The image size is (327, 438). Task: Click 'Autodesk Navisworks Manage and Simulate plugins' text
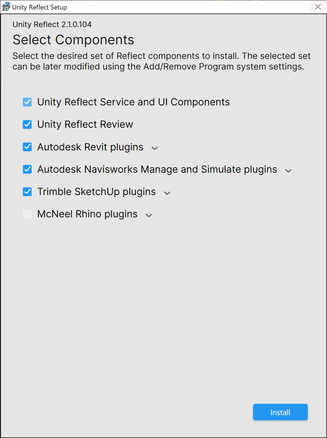coord(157,169)
